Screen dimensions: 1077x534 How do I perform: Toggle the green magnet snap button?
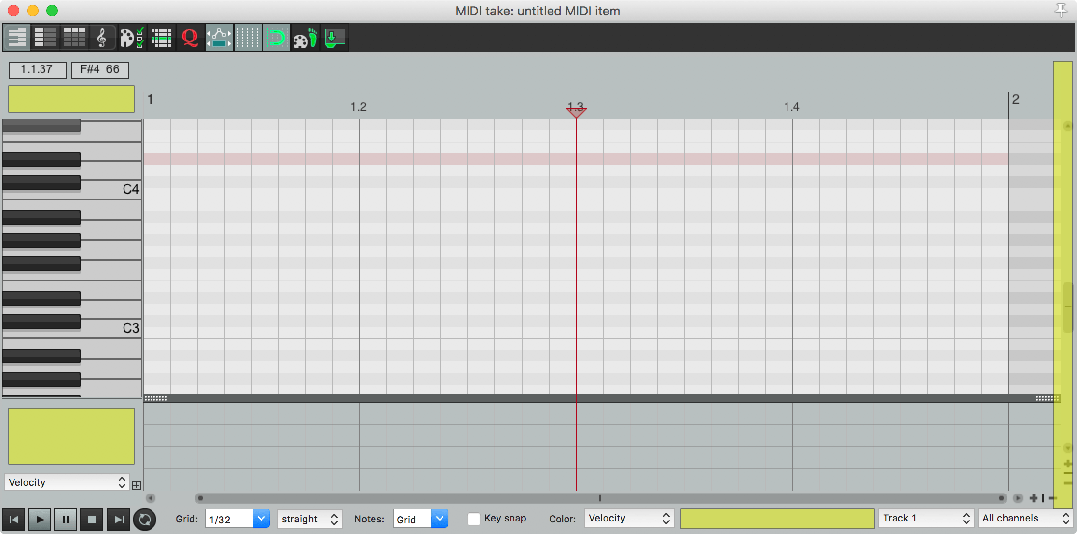[276, 38]
